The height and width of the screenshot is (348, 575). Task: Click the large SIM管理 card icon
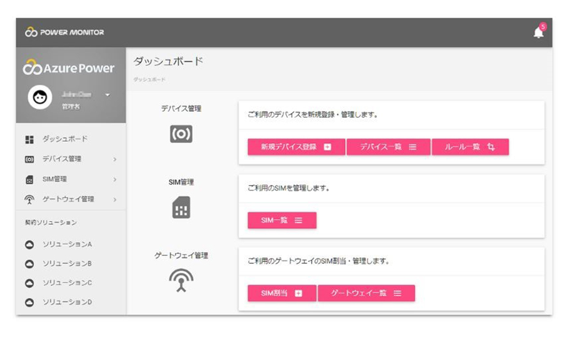(181, 207)
